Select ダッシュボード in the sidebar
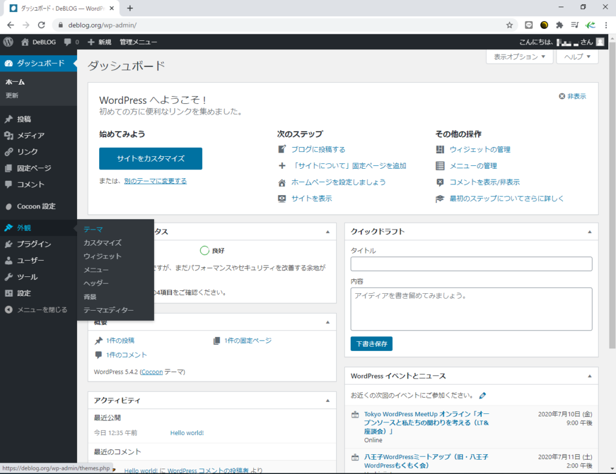 (x=38, y=63)
